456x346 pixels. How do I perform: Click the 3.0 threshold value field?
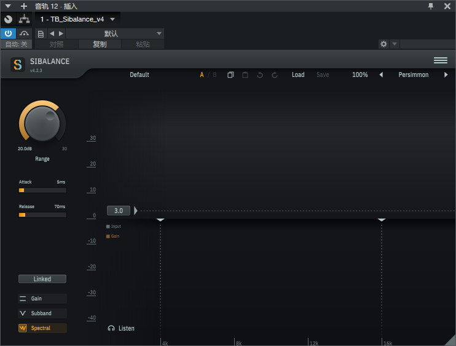pos(119,211)
